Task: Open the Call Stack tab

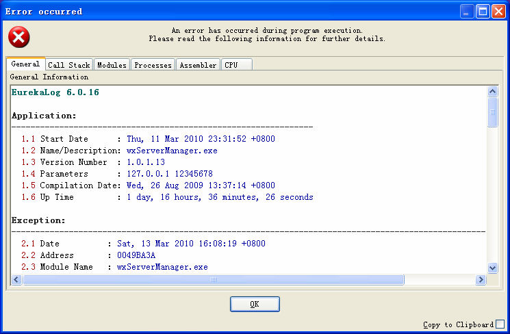Action: tap(69, 65)
